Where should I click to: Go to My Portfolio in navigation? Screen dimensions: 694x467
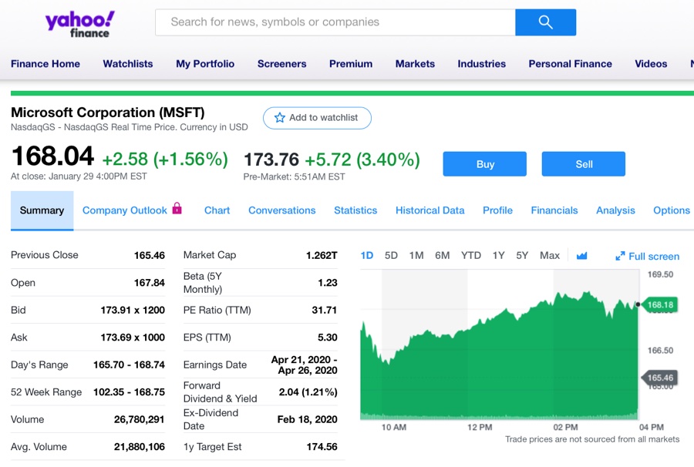205,64
